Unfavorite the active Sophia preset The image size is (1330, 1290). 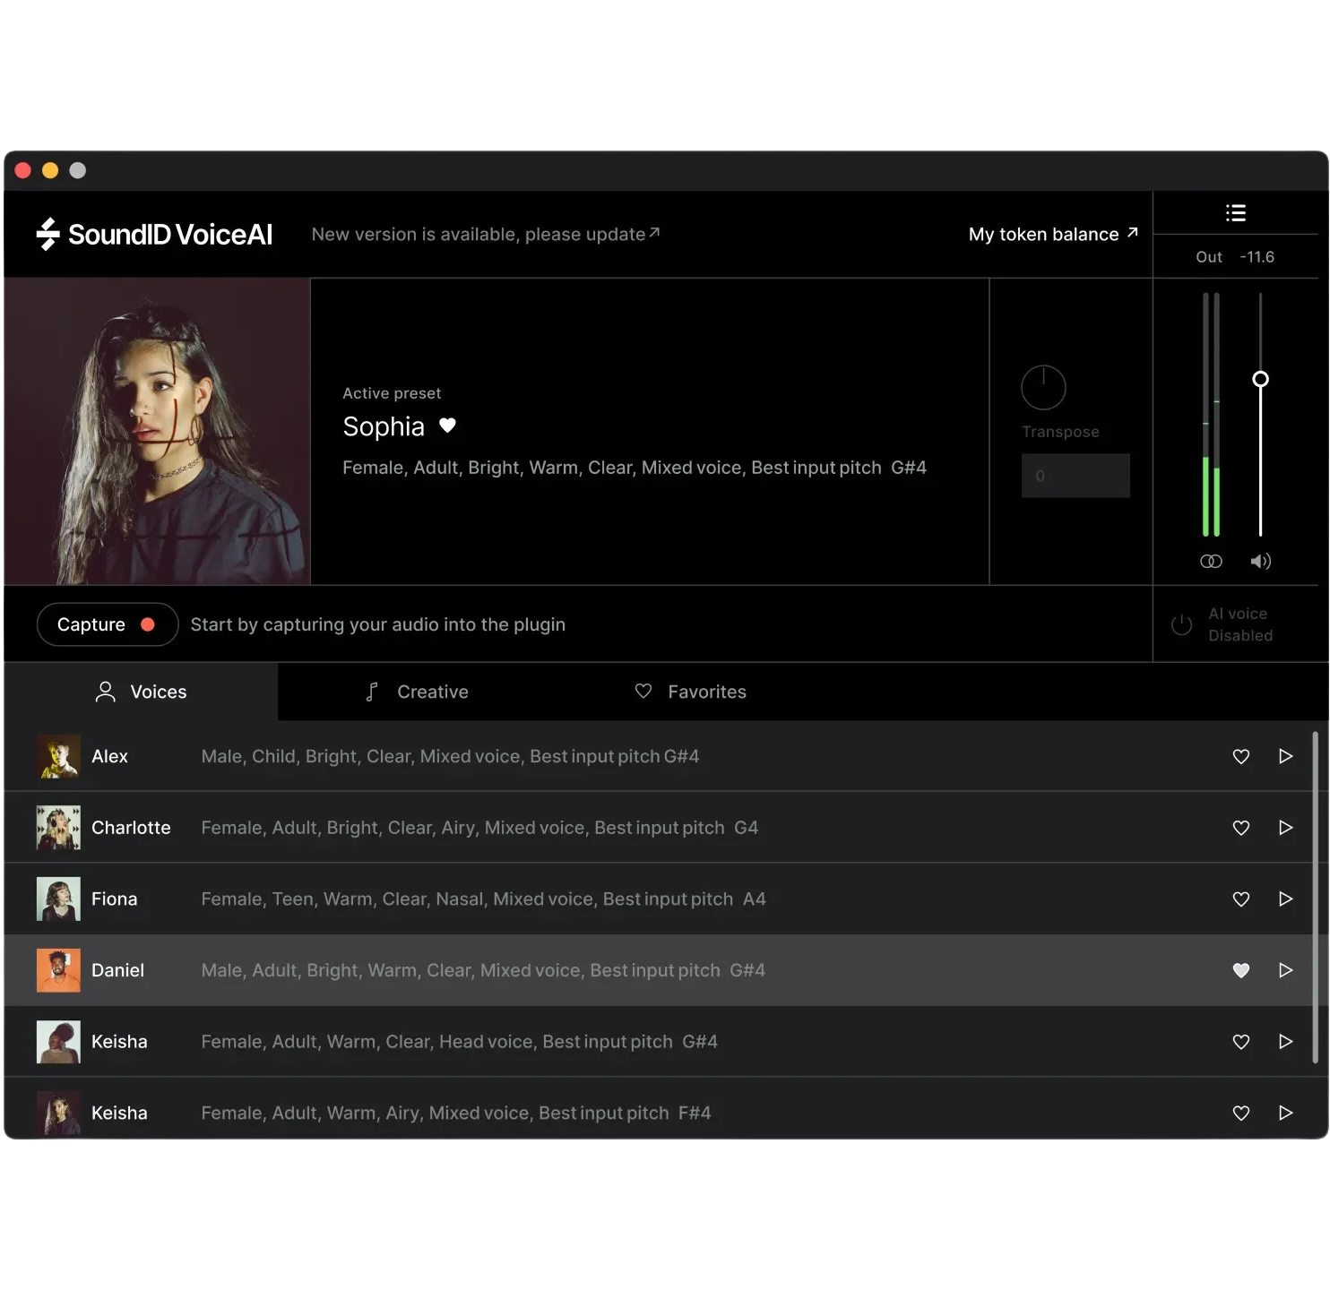[x=447, y=426]
